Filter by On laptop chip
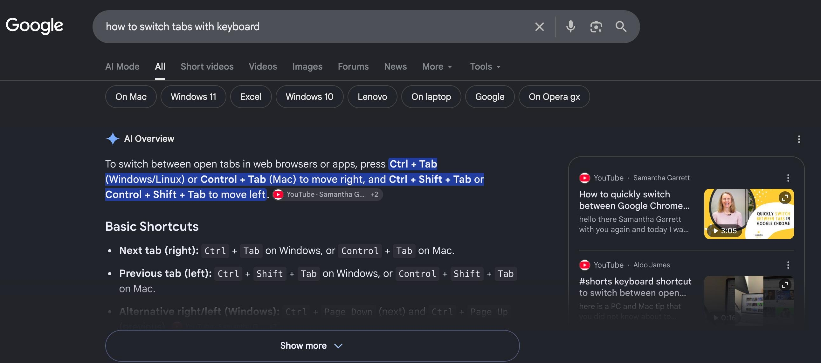The width and height of the screenshot is (821, 363). (431, 97)
